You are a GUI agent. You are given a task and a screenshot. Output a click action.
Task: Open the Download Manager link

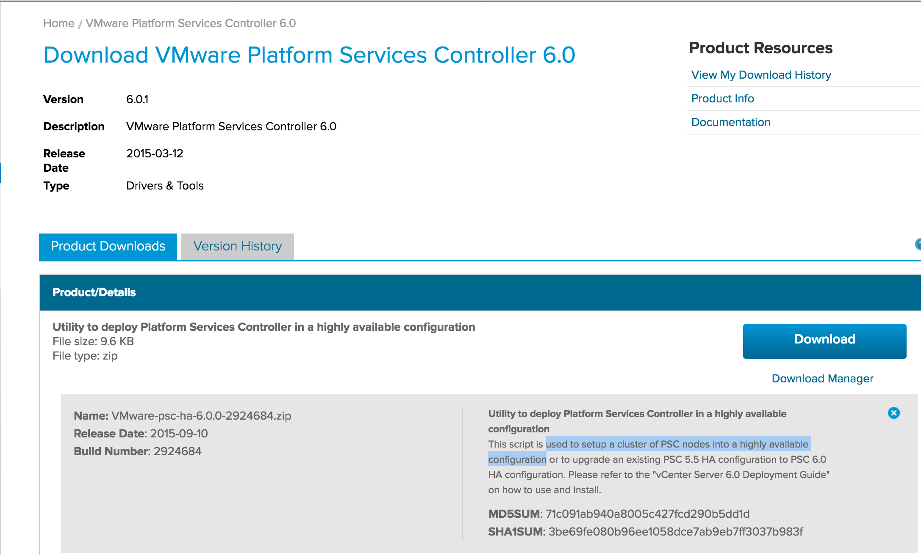(822, 379)
